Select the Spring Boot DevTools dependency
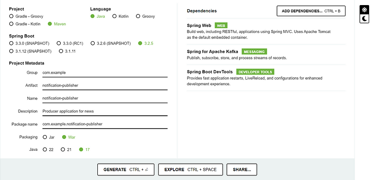 (x=266, y=77)
